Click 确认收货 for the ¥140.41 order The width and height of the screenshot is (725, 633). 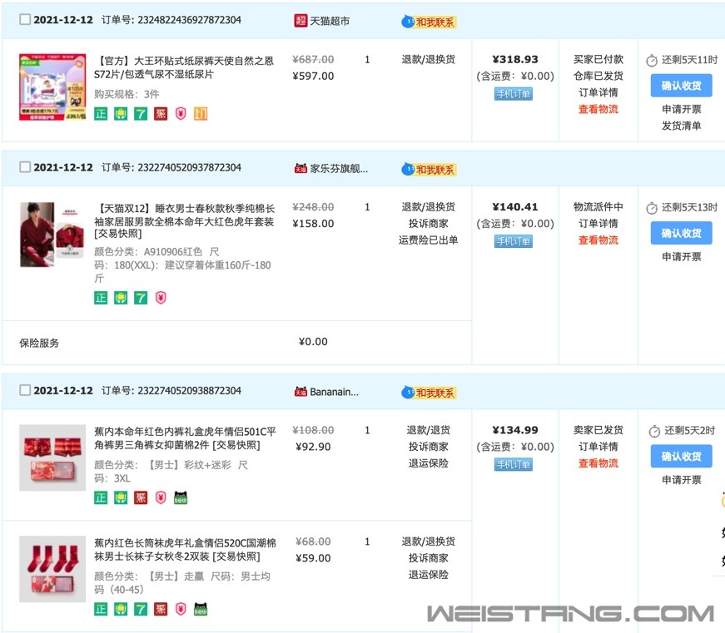(x=681, y=234)
